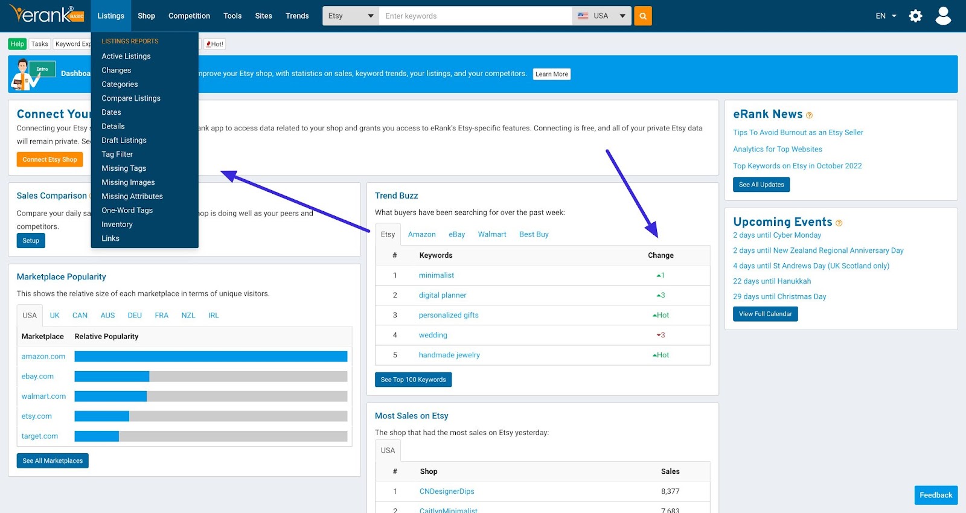
Task: Open settings gear icon
Action: pyautogui.click(x=915, y=16)
